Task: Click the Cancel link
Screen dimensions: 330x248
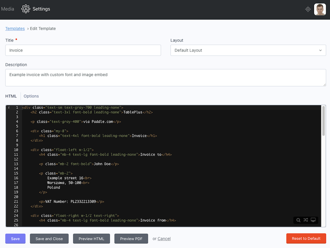Action: pyautogui.click(x=164, y=239)
